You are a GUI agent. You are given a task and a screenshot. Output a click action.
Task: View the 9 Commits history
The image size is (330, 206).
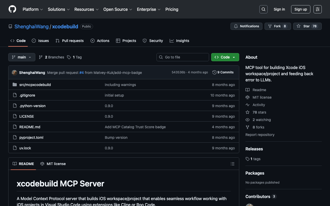223,72
